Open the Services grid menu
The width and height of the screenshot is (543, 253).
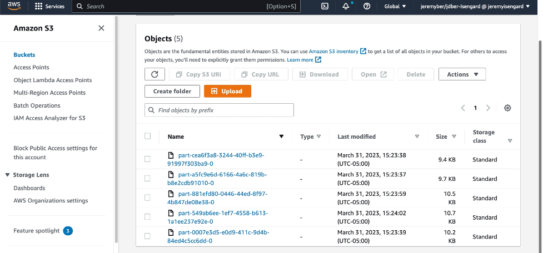[x=50, y=6]
